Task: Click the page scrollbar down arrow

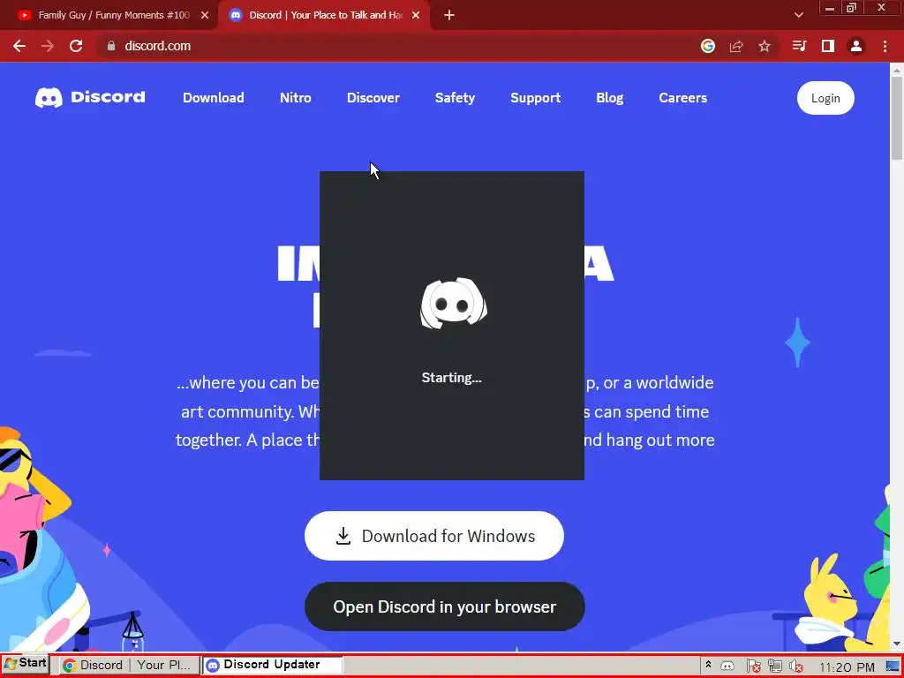Action: coord(897,644)
